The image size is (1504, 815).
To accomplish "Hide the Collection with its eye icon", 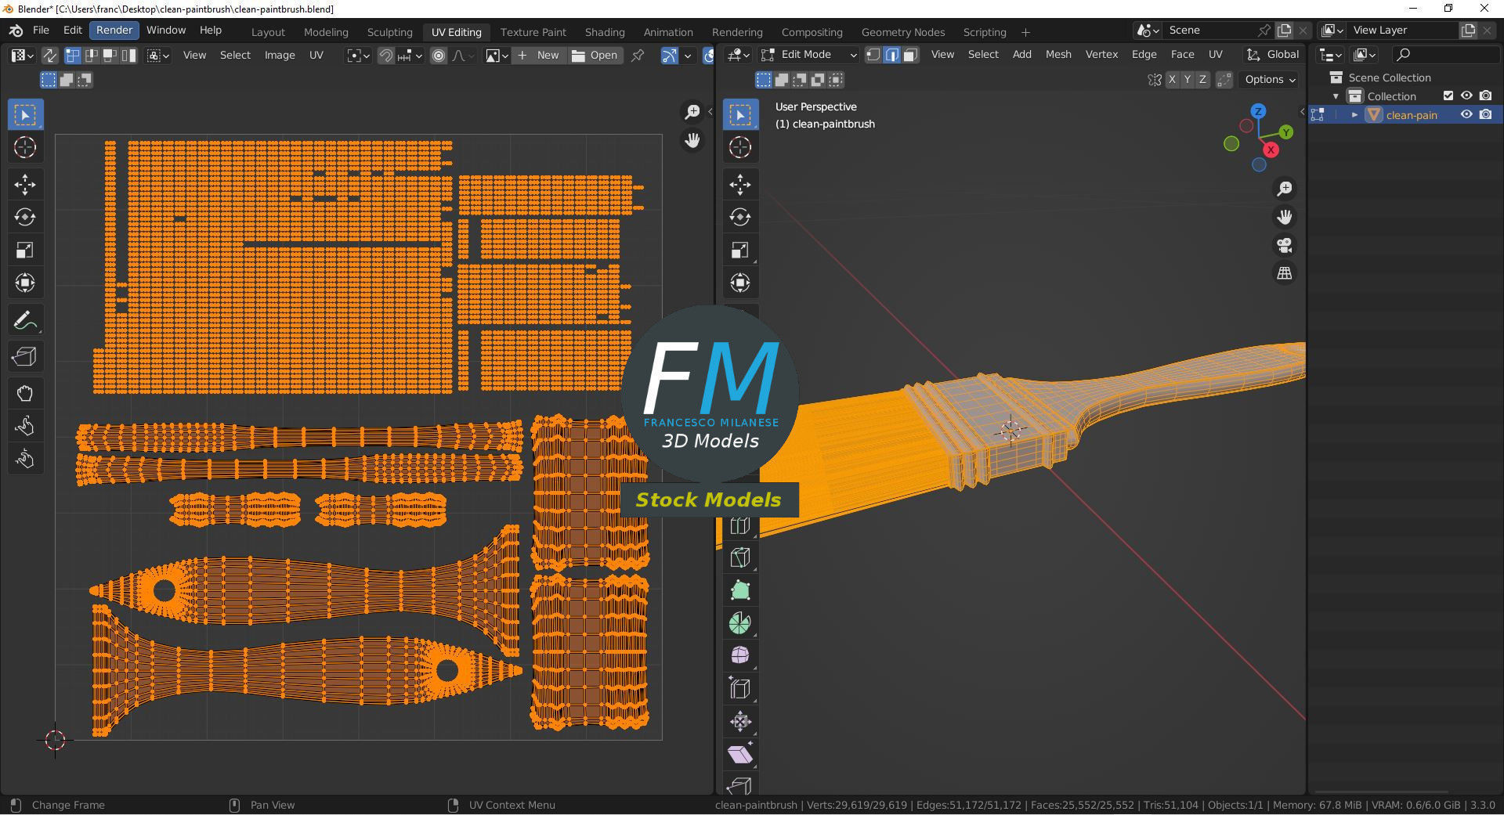I will tap(1466, 96).
